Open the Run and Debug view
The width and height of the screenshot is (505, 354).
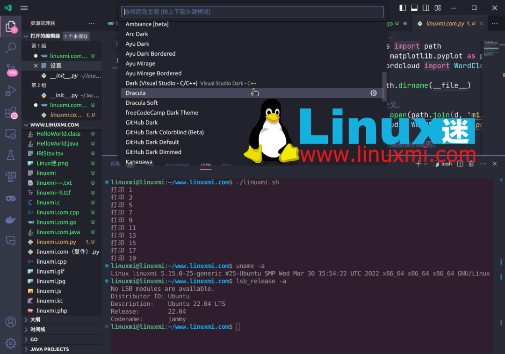pyautogui.click(x=11, y=91)
